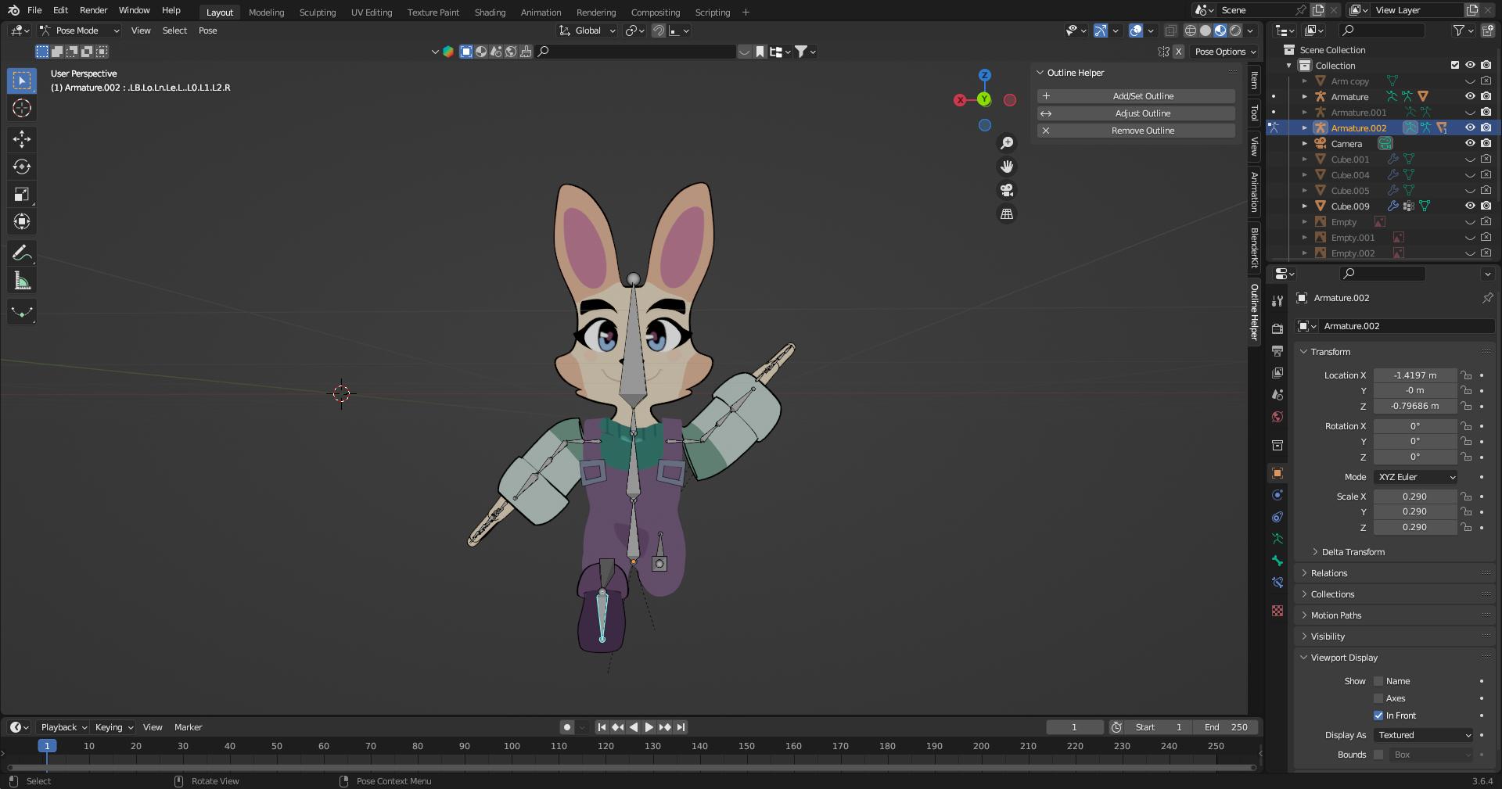Image resolution: width=1502 pixels, height=789 pixels.
Task: Expand the Motion Paths panel
Action: coord(1335,615)
